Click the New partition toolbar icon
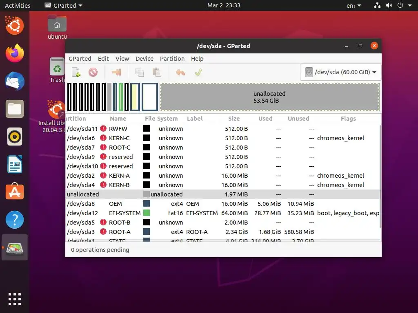The width and height of the screenshot is (418, 313). [x=76, y=72]
